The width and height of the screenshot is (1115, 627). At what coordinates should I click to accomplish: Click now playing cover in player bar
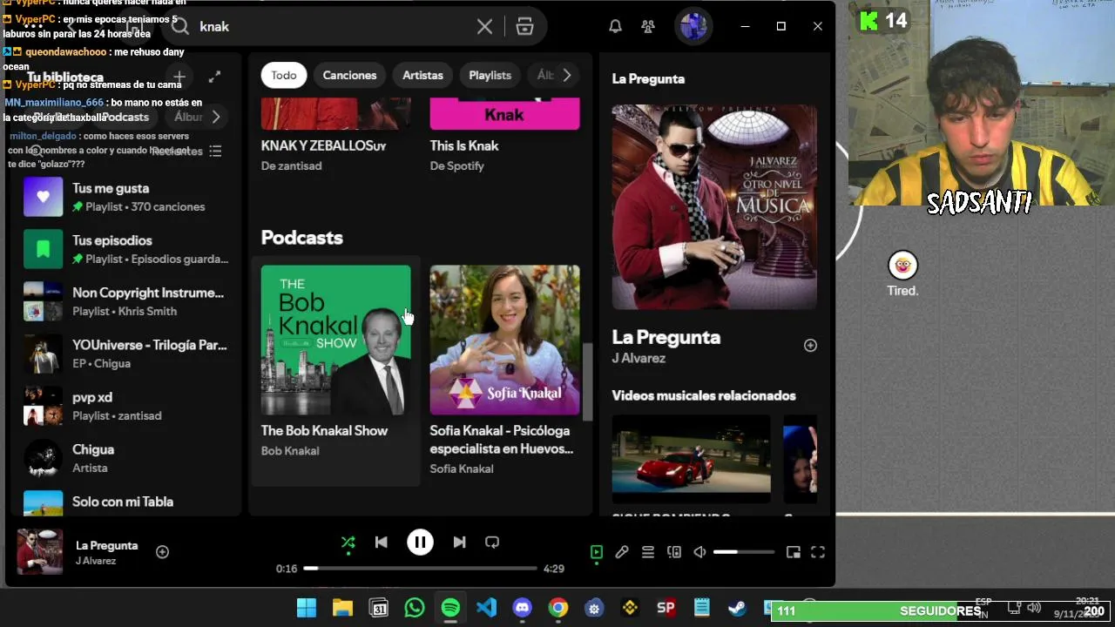click(40, 551)
